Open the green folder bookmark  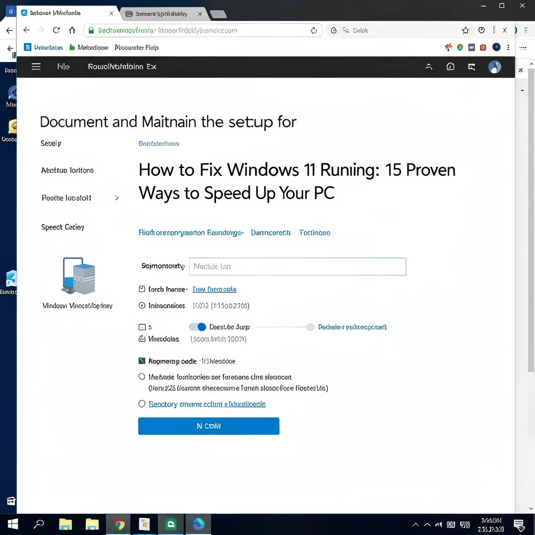[89, 48]
